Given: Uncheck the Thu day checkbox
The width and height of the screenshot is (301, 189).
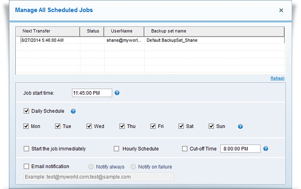Looking at the screenshot, I should pos(122,126).
